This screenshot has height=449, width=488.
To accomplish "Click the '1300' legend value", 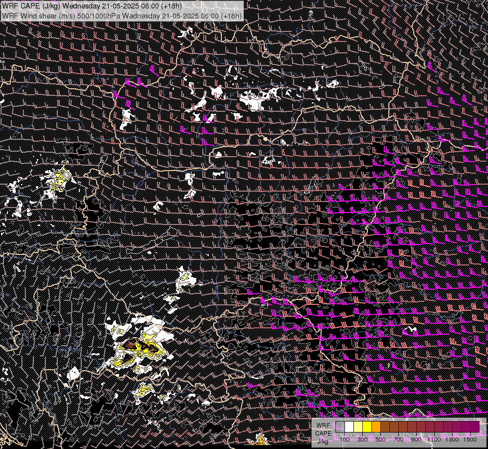I will point(452,440).
